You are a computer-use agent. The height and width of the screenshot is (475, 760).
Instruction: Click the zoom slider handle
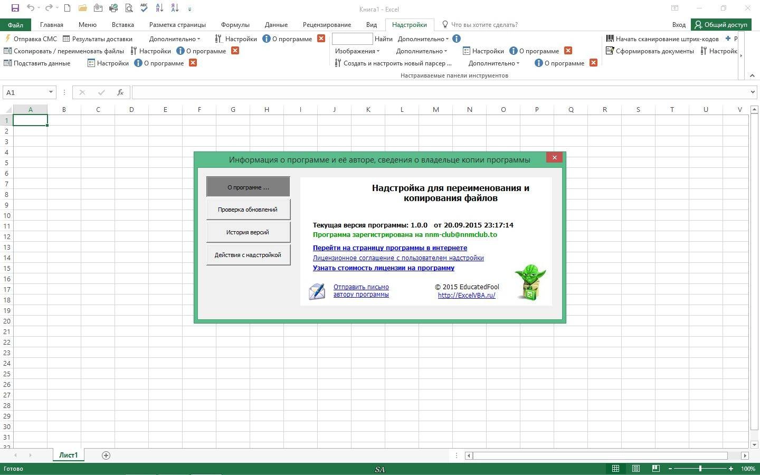pos(700,468)
